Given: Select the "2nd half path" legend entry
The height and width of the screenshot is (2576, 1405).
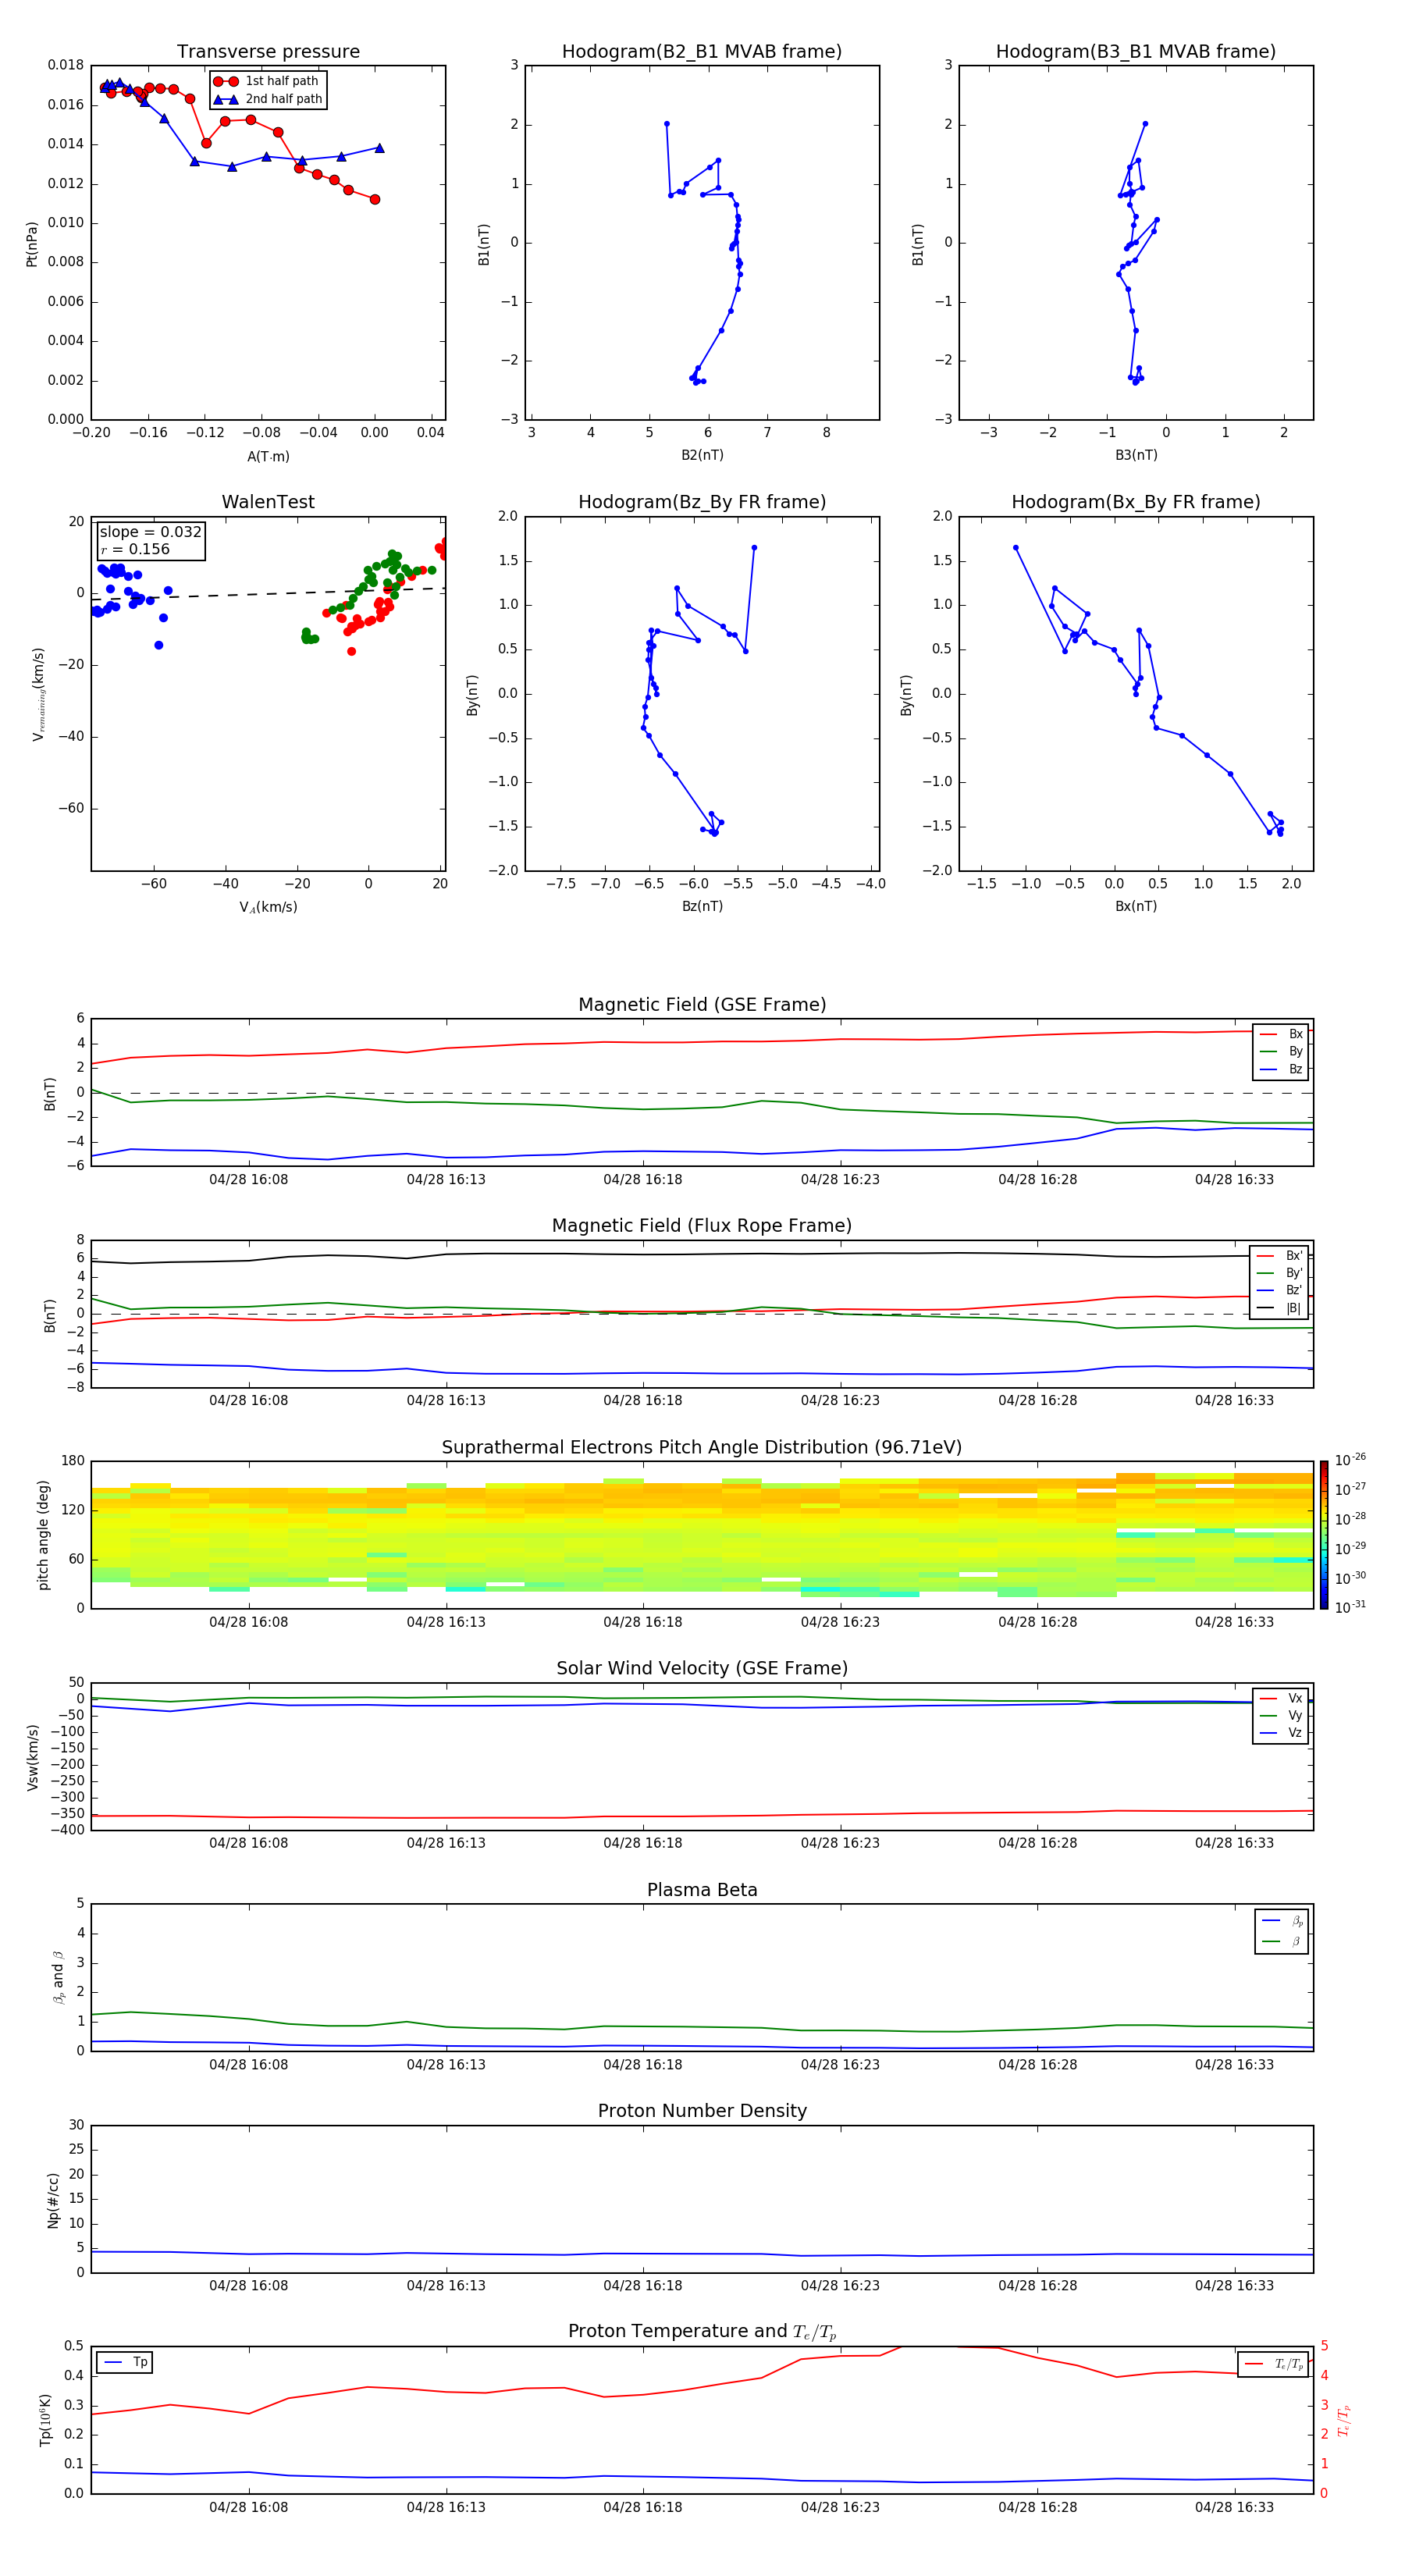Looking at the screenshot, I should pos(268,99).
